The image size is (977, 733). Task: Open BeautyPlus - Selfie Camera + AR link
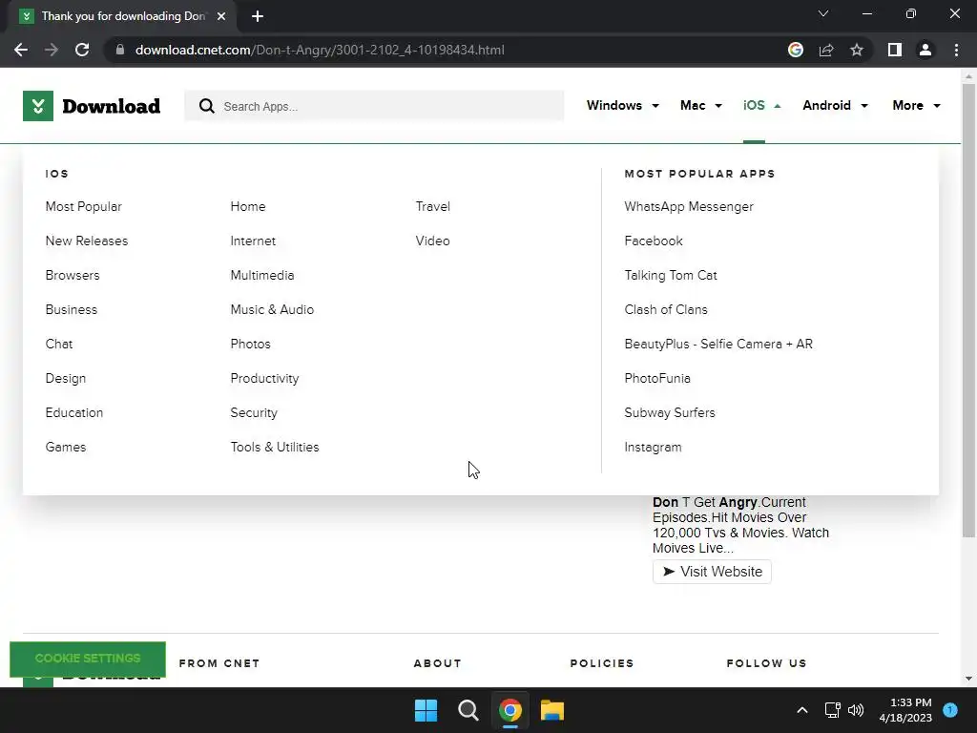pyautogui.click(x=718, y=344)
